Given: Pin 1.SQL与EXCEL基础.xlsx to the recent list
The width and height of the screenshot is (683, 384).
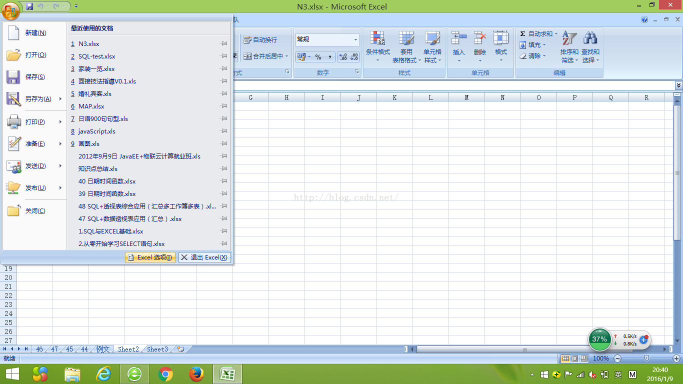Looking at the screenshot, I should coord(224,231).
